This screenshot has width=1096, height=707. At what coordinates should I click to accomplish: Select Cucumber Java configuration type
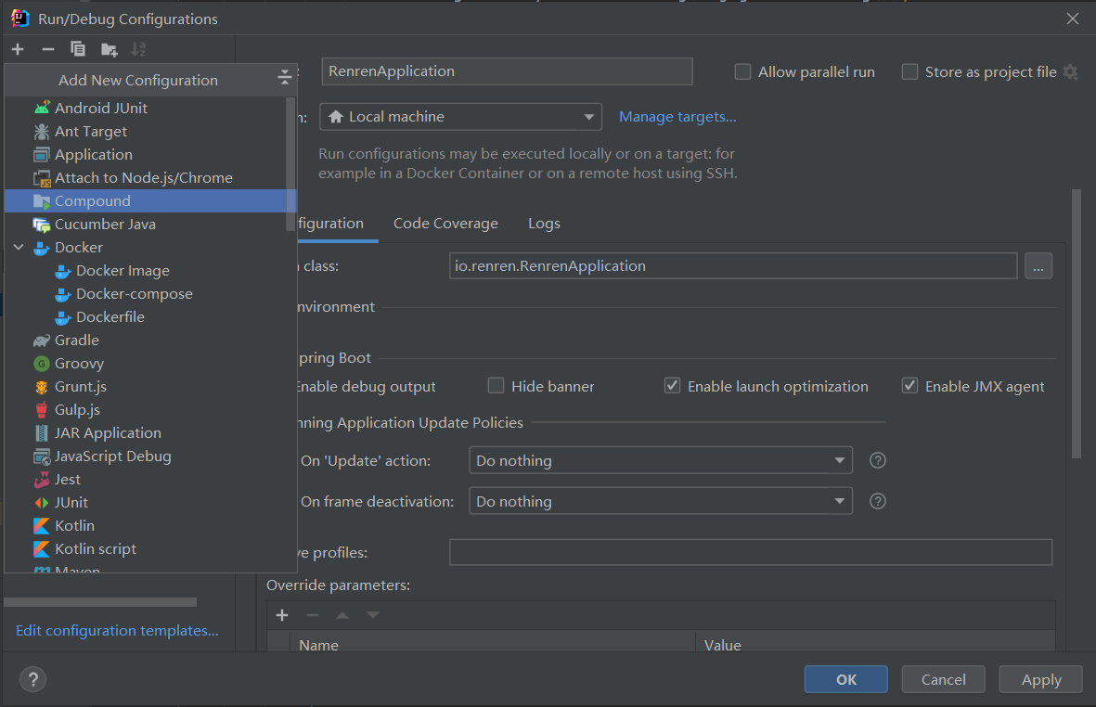tap(150, 224)
